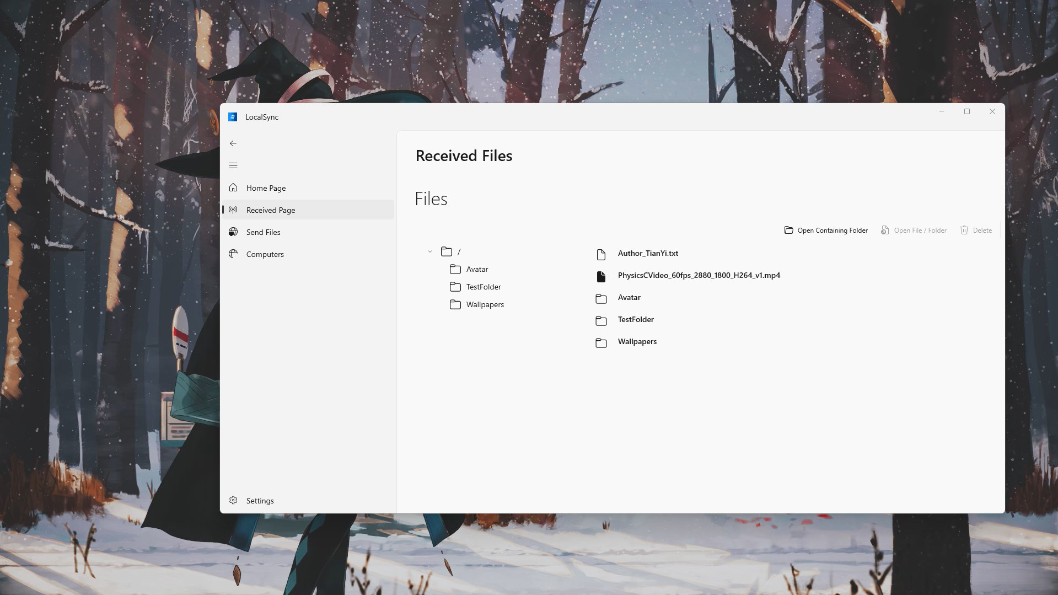Select PhysicsCVideo_60fps_2880_1800_H264_v1.mp4 file
This screenshot has width=1058, height=595.
(x=699, y=275)
